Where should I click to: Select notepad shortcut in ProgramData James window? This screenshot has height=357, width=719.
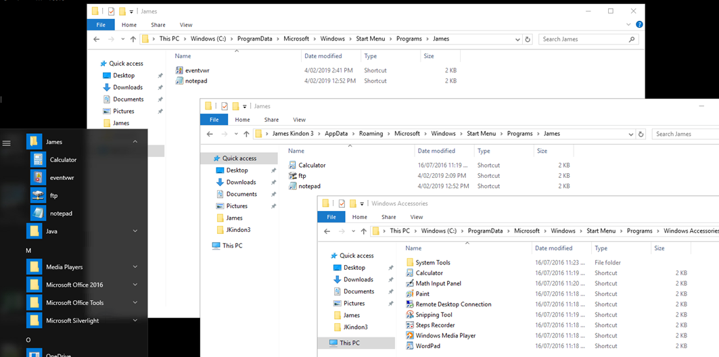[x=195, y=80]
